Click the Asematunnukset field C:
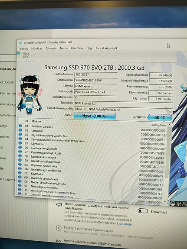Image resolution: width=187 pixels, height=249 pixels. pyautogui.click(x=95, y=97)
